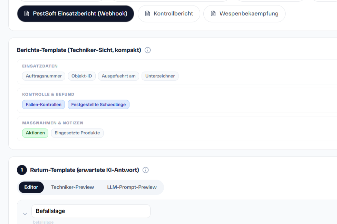
Task: Select the Objekt-ID field chip
Action: click(82, 76)
